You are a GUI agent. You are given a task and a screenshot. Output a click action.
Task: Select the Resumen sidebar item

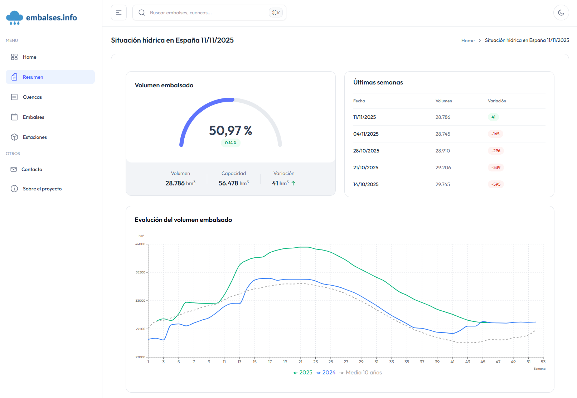pyautogui.click(x=33, y=77)
